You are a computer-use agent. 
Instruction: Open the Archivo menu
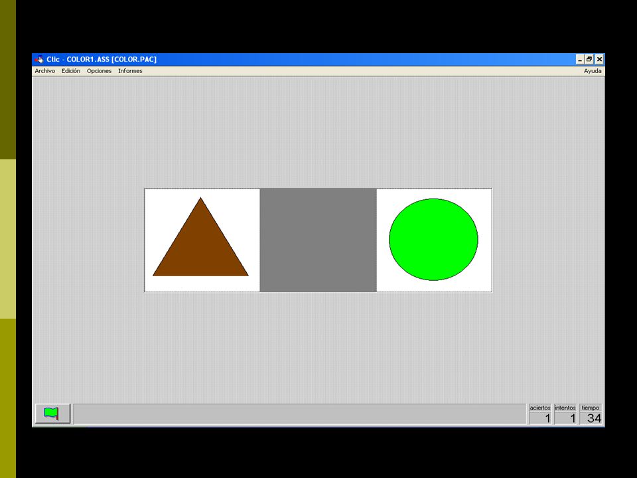44,71
